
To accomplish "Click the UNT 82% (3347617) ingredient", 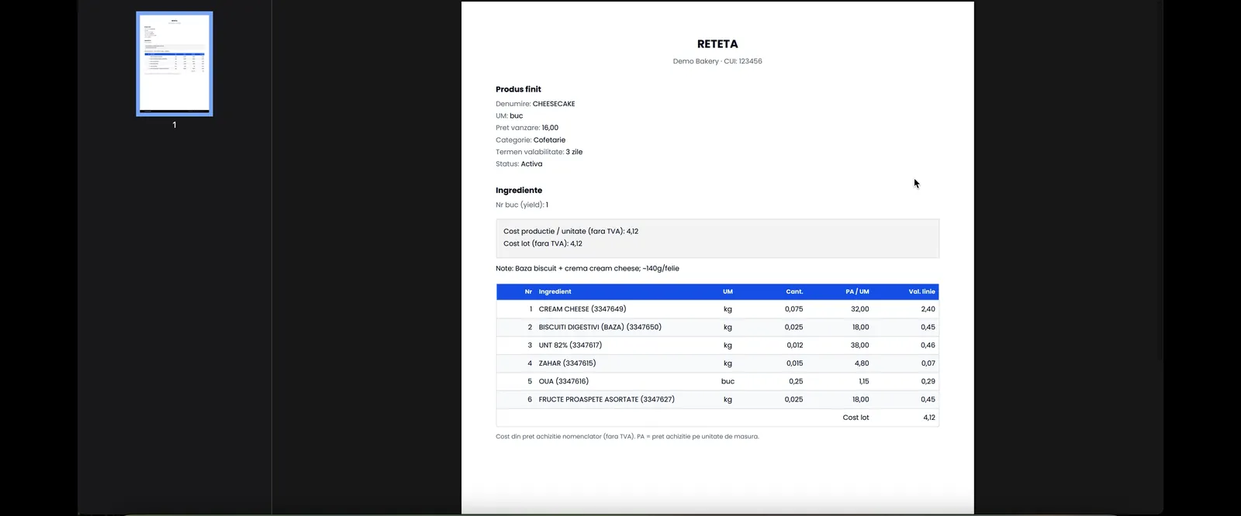I will [570, 346].
